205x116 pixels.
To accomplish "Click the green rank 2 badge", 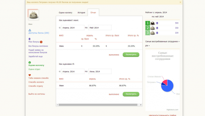I will 148,28.
